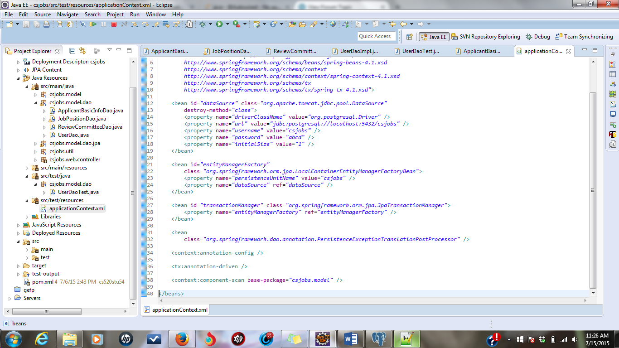Expand the JPA Content tree node
The height and width of the screenshot is (348, 619).
(19, 70)
